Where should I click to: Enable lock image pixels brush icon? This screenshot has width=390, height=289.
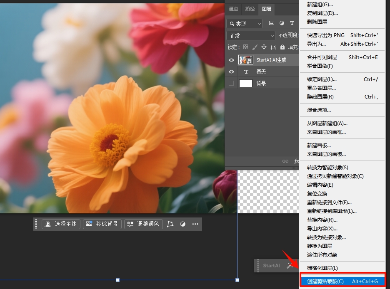(x=254, y=47)
